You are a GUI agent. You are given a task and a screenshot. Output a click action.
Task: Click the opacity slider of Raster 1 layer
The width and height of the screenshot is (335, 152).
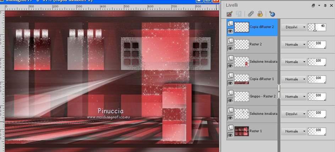[x=317, y=131]
